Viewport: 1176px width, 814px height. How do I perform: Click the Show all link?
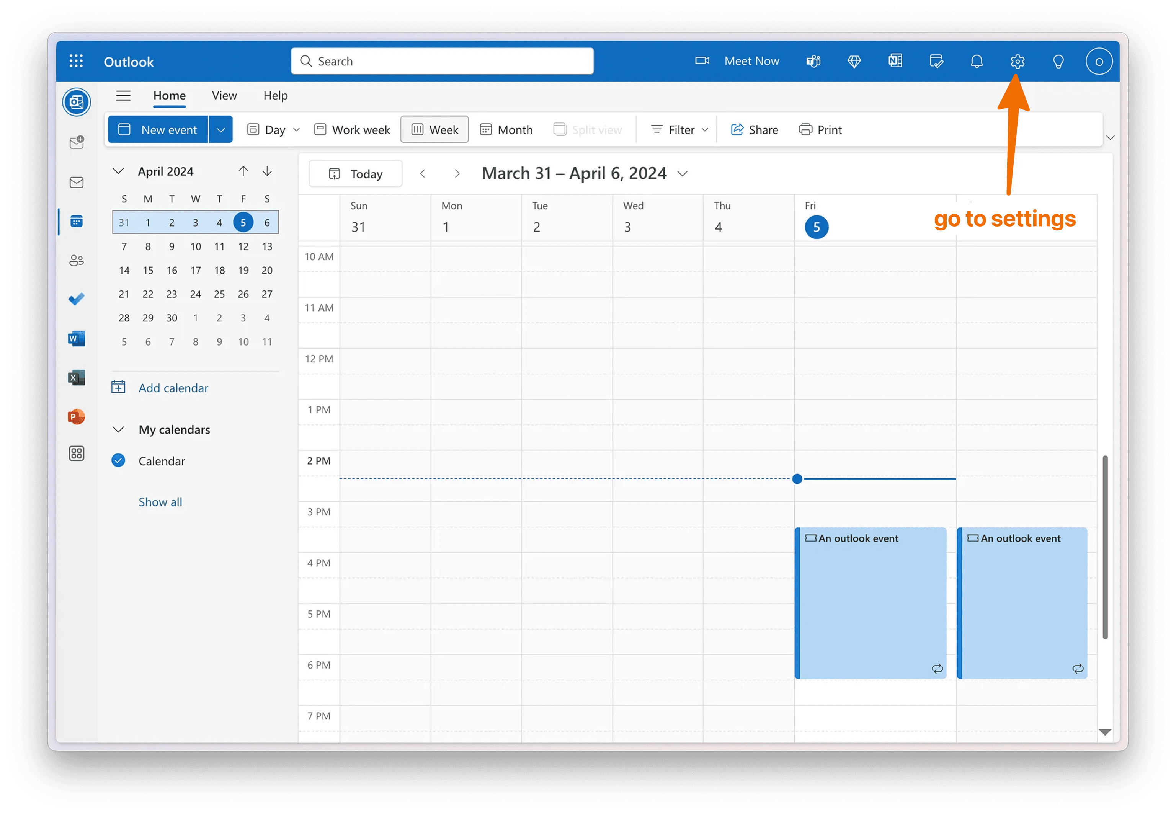pyautogui.click(x=160, y=502)
